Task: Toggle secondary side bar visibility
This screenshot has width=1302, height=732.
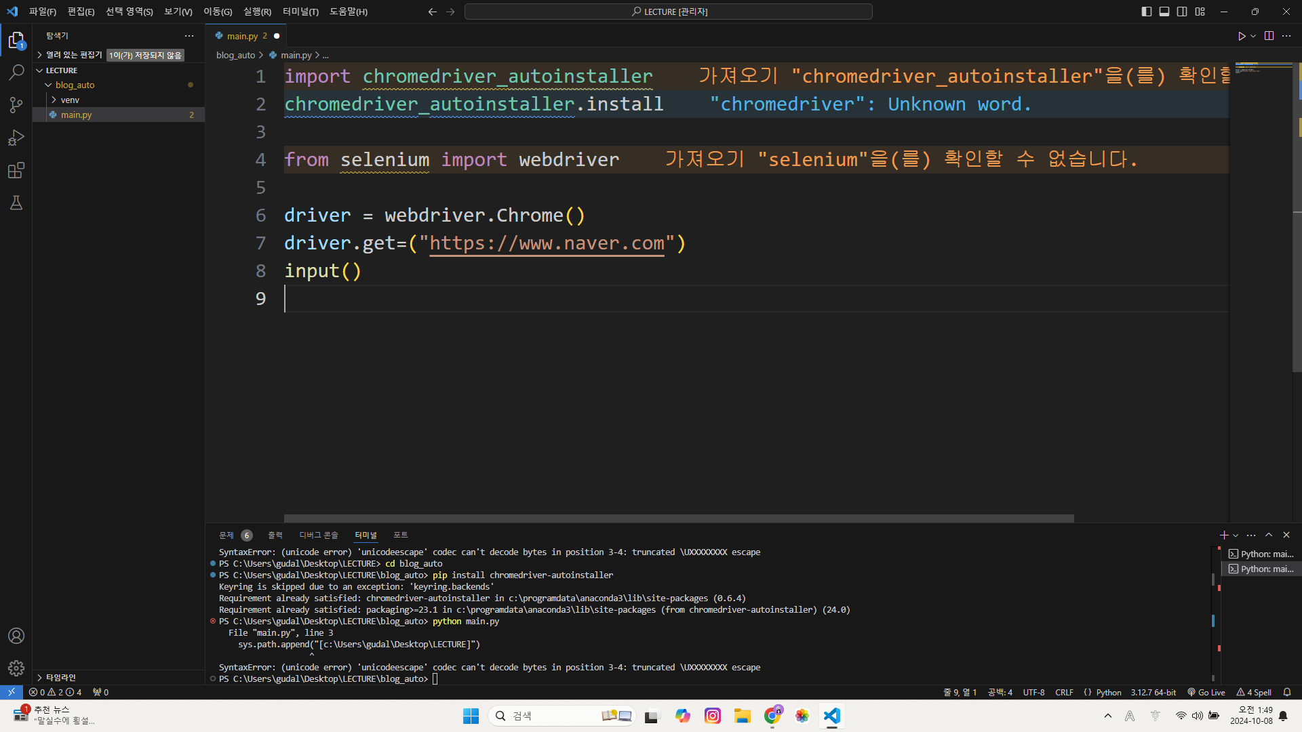Action: [x=1182, y=12]
